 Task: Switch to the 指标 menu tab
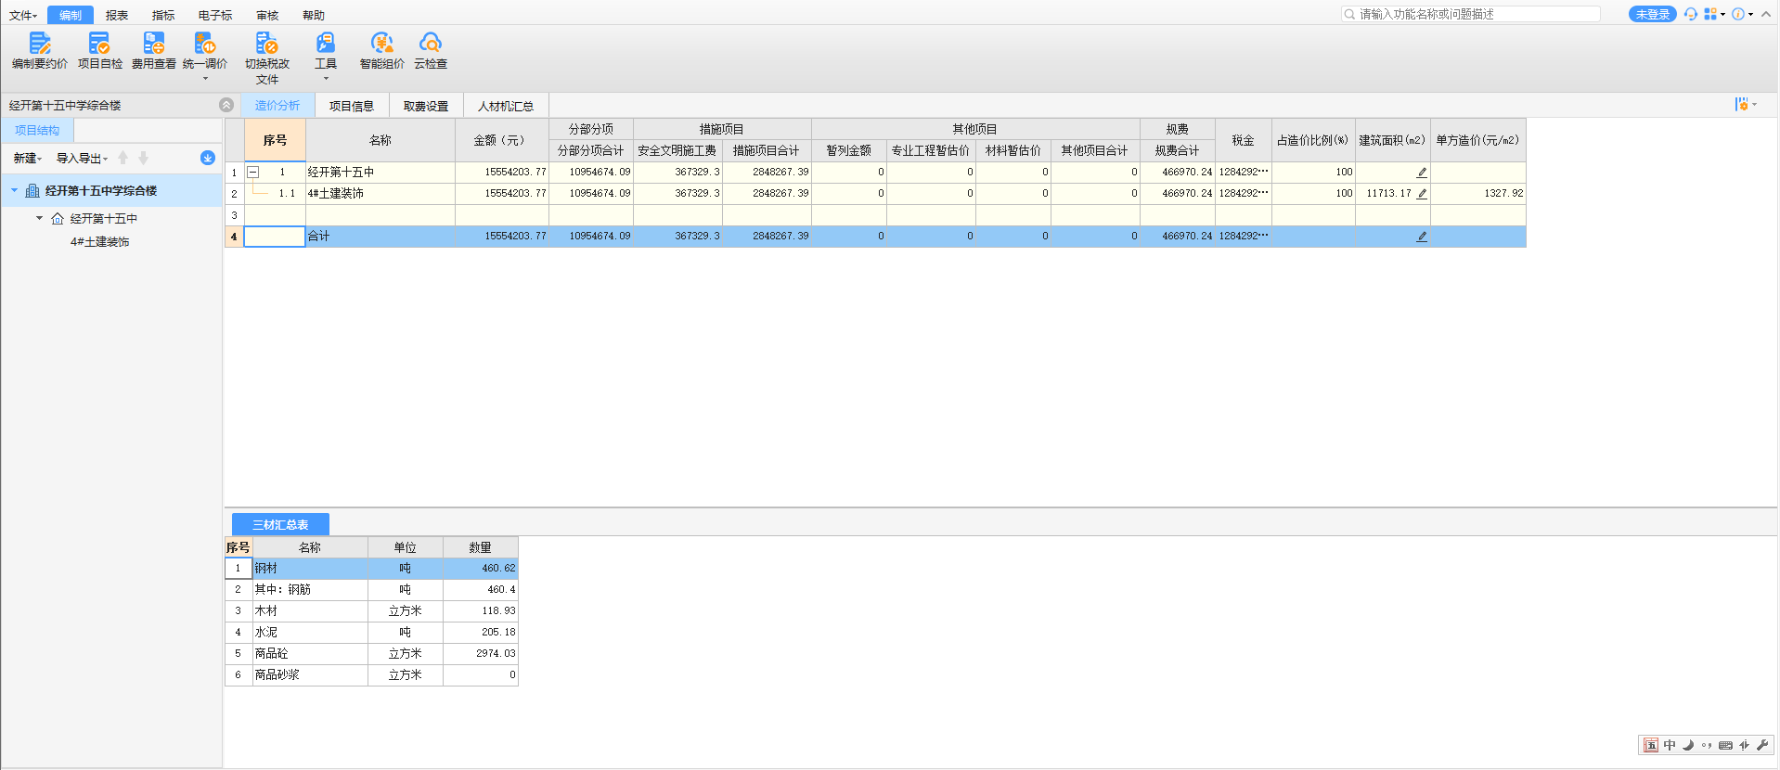[x=163, y=15]
